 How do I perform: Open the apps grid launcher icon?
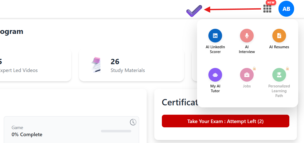(267, 9)
